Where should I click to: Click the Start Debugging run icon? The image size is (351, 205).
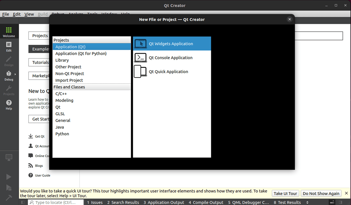9,187
